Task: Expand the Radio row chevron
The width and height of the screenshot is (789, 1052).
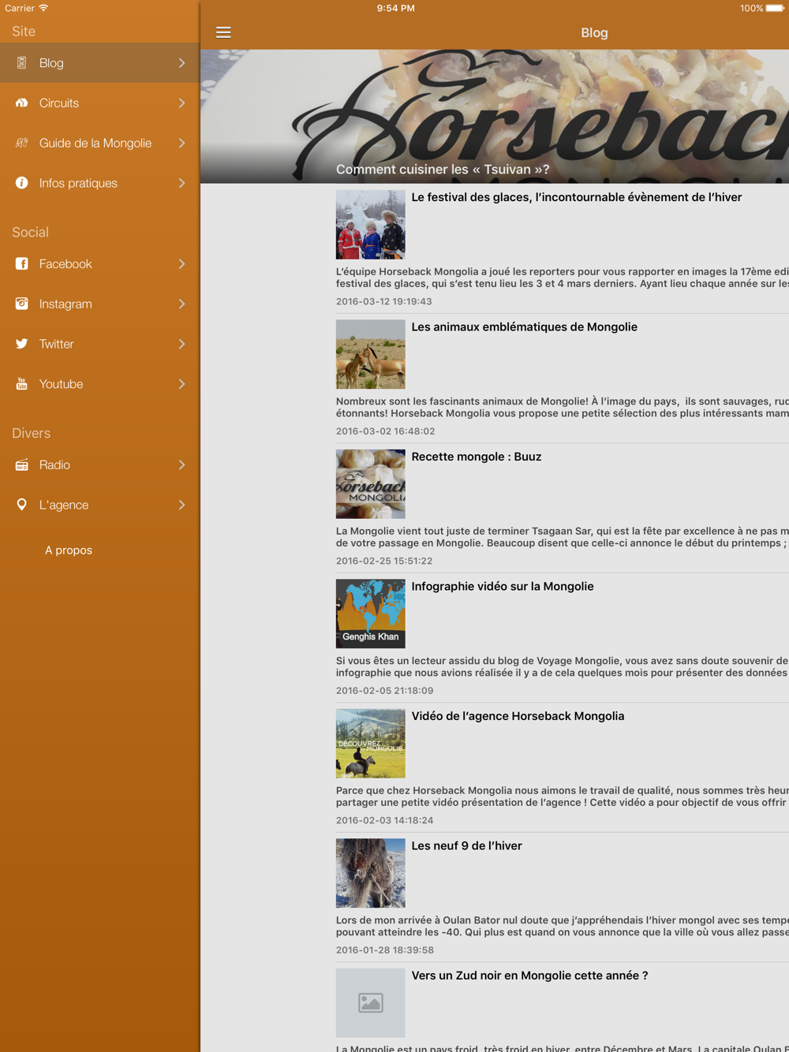Action: click(181, 465)
